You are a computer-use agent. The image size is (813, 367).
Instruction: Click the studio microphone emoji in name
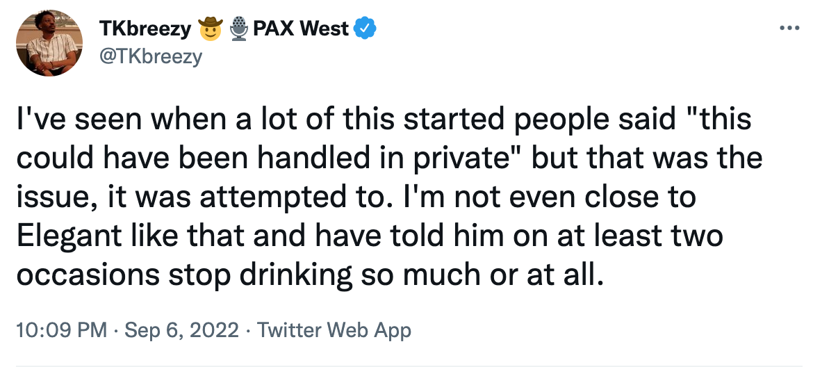[239, 29]
